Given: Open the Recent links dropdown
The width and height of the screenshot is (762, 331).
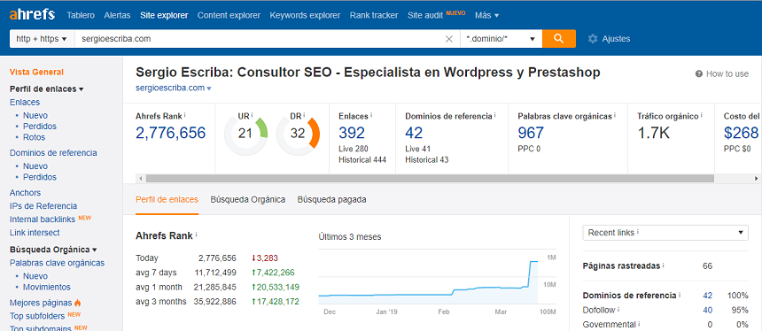Looking at the screenshot, I should 665,233.
